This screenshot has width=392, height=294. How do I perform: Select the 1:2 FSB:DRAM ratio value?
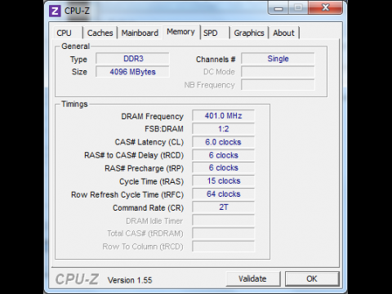pos(223,129)
